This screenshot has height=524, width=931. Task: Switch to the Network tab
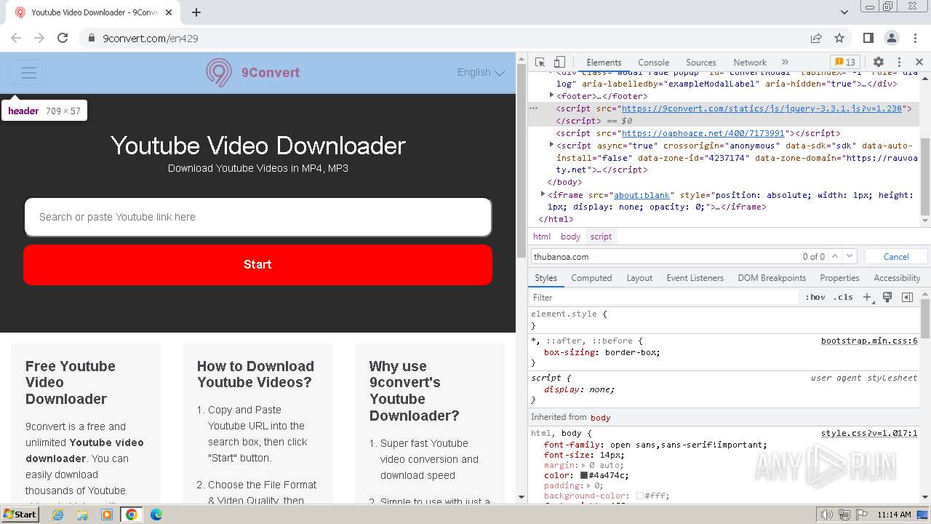(x=750, y=63)
